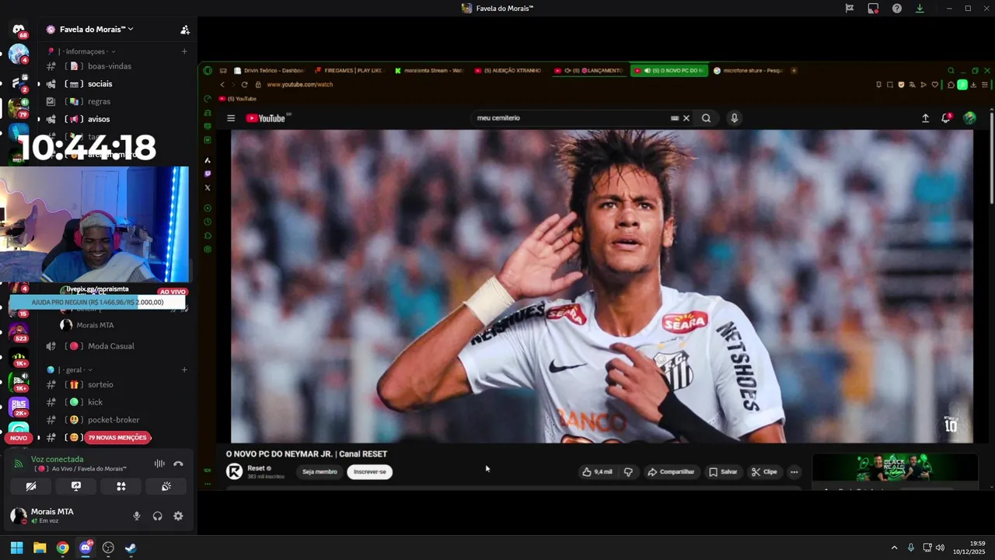
Task: Switch to moraismta Stream Kick tab
Action: [428, 71]
